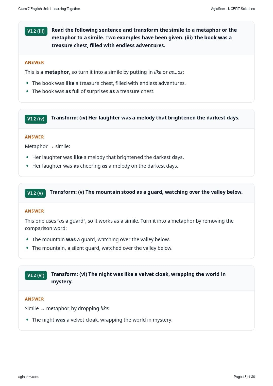Click the VI.2 (vi) question badge

36,275
